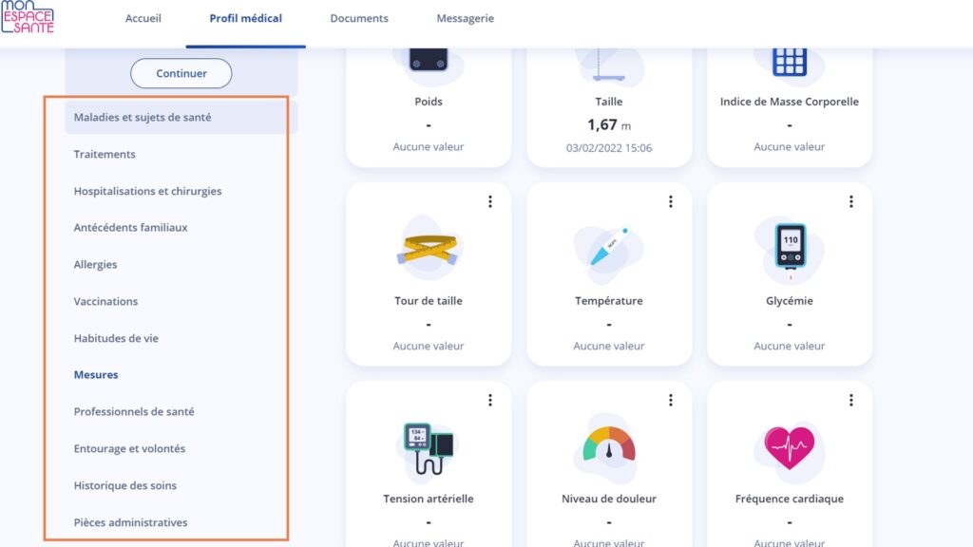Image resolution: width=973 pixels, height=547 pixels.
Task: Click the Taille card showing 1,67 m
Action: (609, 107)
